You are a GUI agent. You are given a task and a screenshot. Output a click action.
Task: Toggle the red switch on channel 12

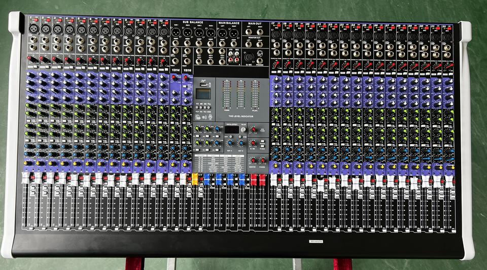[166, 23]
